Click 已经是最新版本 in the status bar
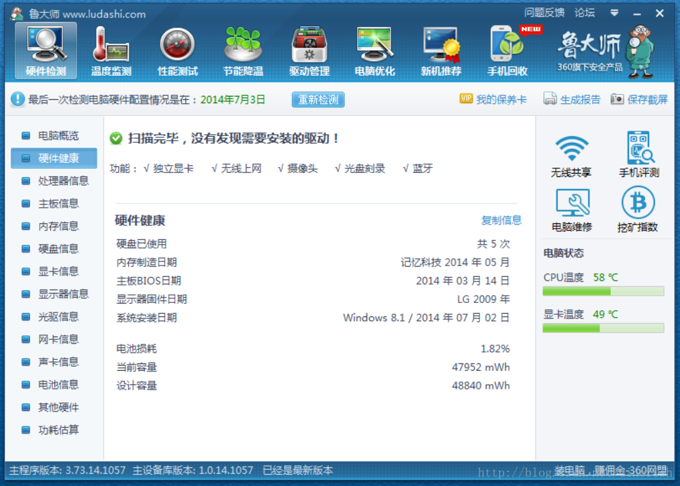This screenshot has height=486, width=680. (x=298, y=471)
